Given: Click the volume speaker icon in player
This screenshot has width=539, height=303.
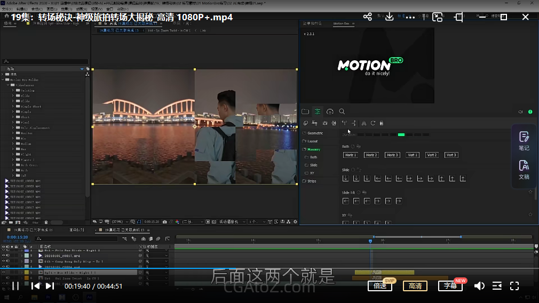Looking at the screenshot, I should point(479,286).
